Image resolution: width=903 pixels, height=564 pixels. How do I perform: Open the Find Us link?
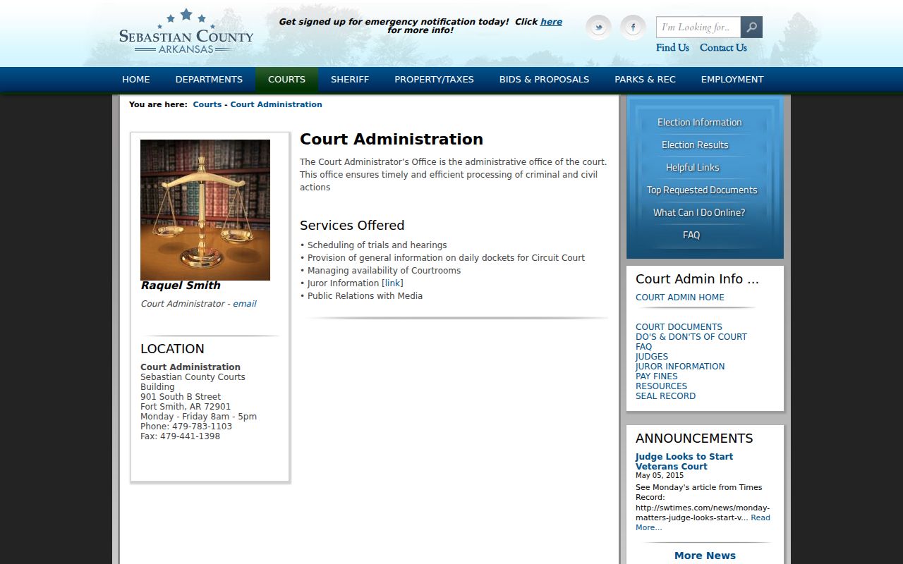point(672,48)
